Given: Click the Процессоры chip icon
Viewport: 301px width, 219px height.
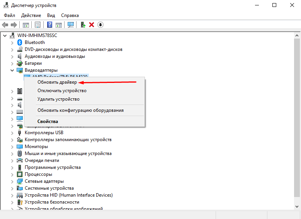Looking at the screenshot, I should pos(20,174).
